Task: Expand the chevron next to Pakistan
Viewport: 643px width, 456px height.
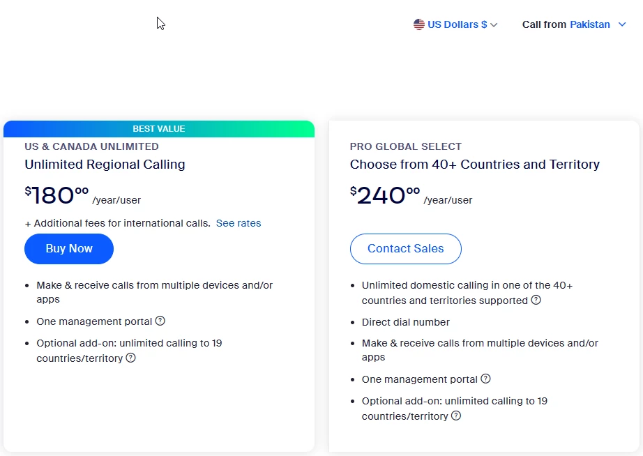Action: tap(622, 24)
